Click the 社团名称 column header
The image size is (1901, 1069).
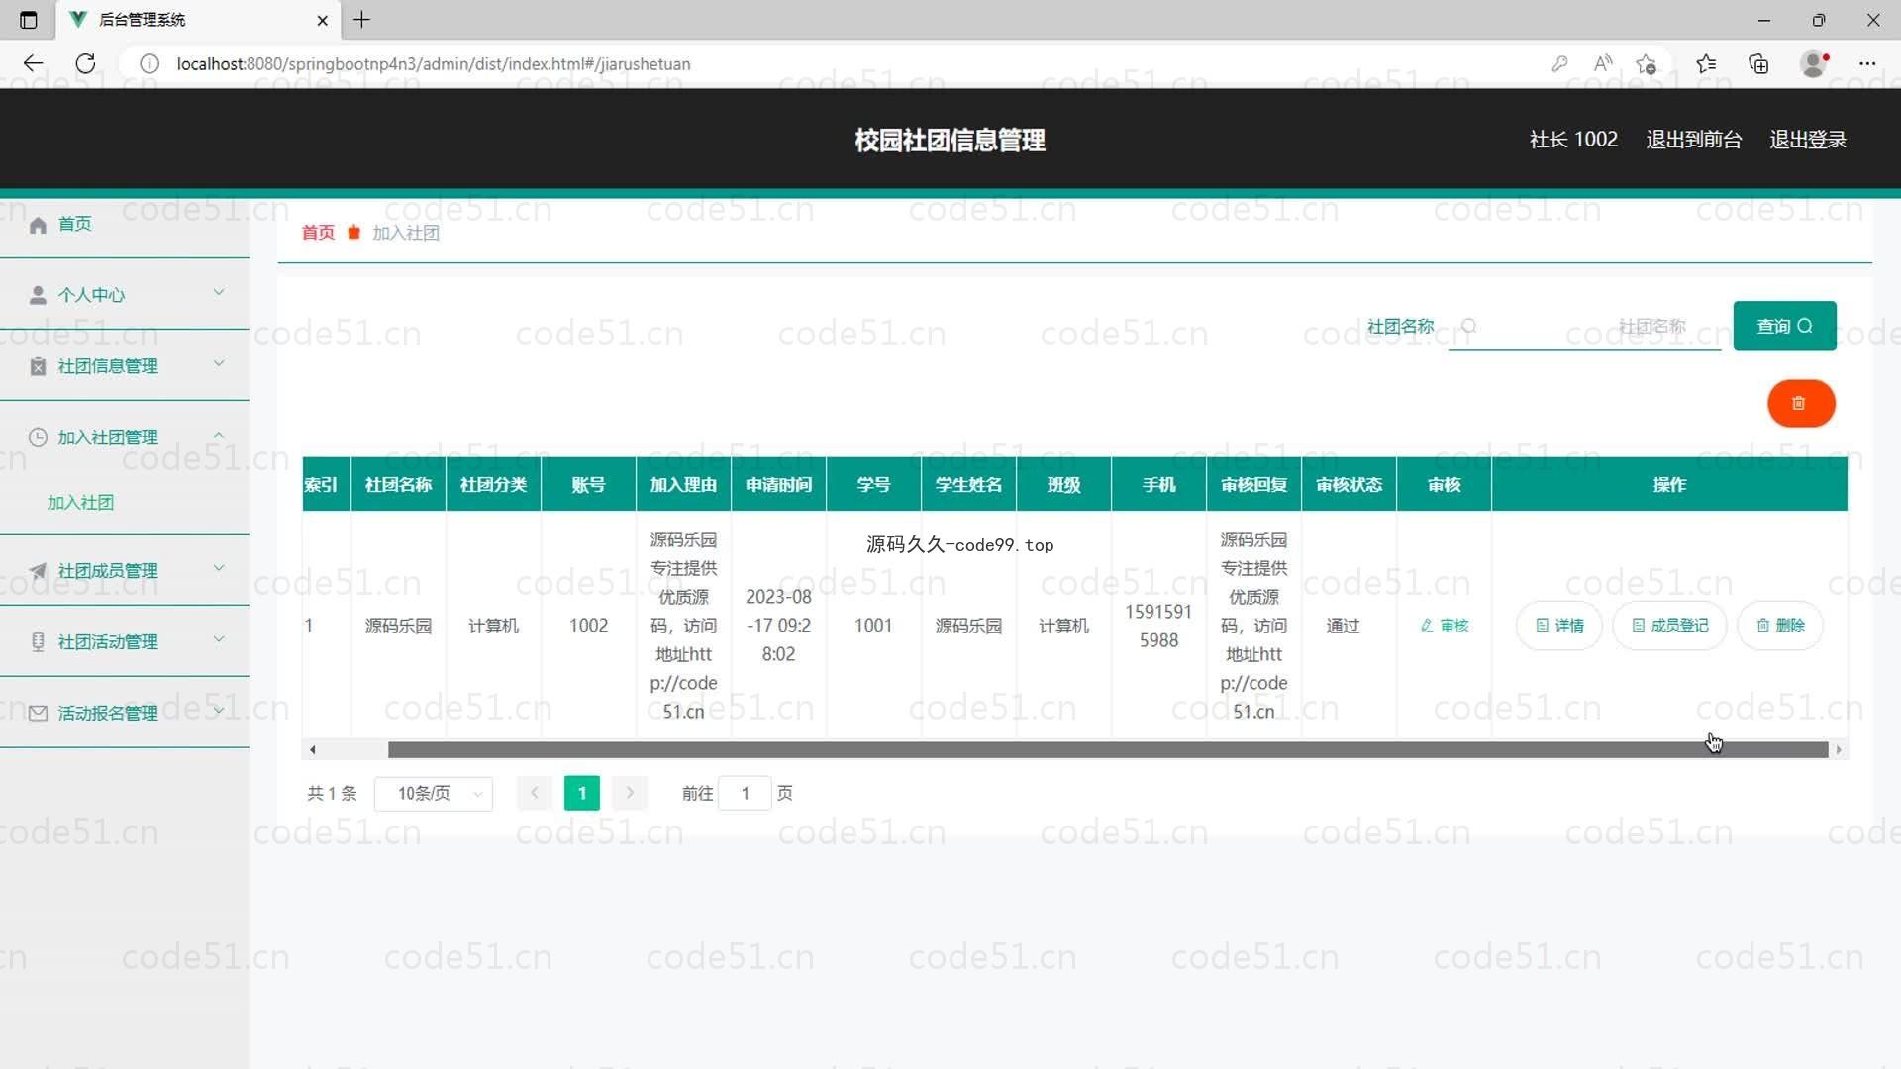pyautogui.click(x=398, y=485)
